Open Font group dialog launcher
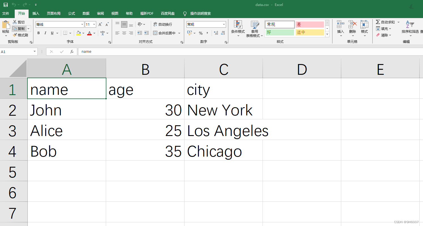 (x=110, y=42)
